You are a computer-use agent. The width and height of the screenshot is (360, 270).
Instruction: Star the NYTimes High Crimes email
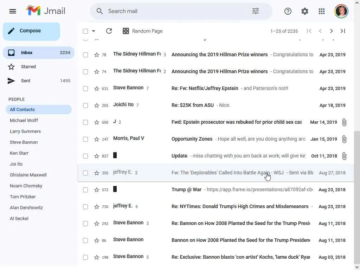[x=97, y=207]
